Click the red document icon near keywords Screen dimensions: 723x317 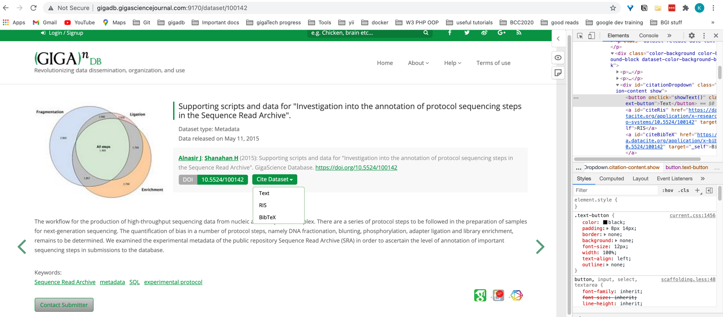498,295
